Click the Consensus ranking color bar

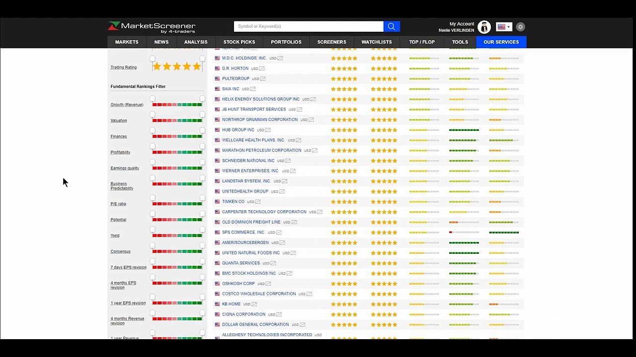pos(177,251)
